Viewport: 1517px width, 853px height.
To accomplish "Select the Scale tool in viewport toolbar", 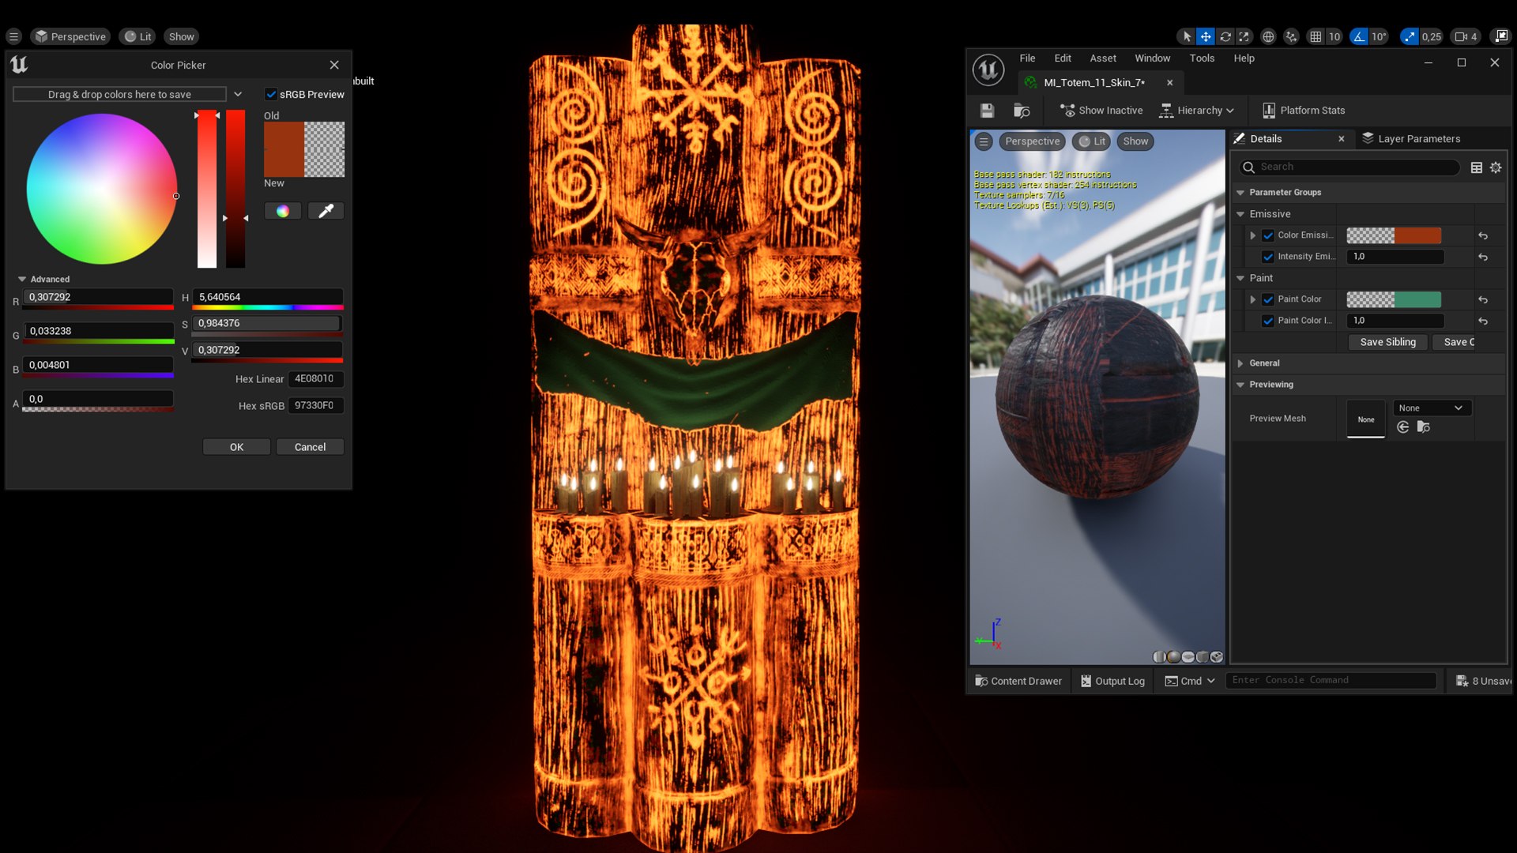I will point(1244,36).
